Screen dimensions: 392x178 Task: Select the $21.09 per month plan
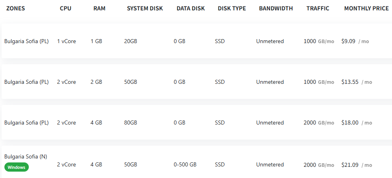[x=197, y=162]
